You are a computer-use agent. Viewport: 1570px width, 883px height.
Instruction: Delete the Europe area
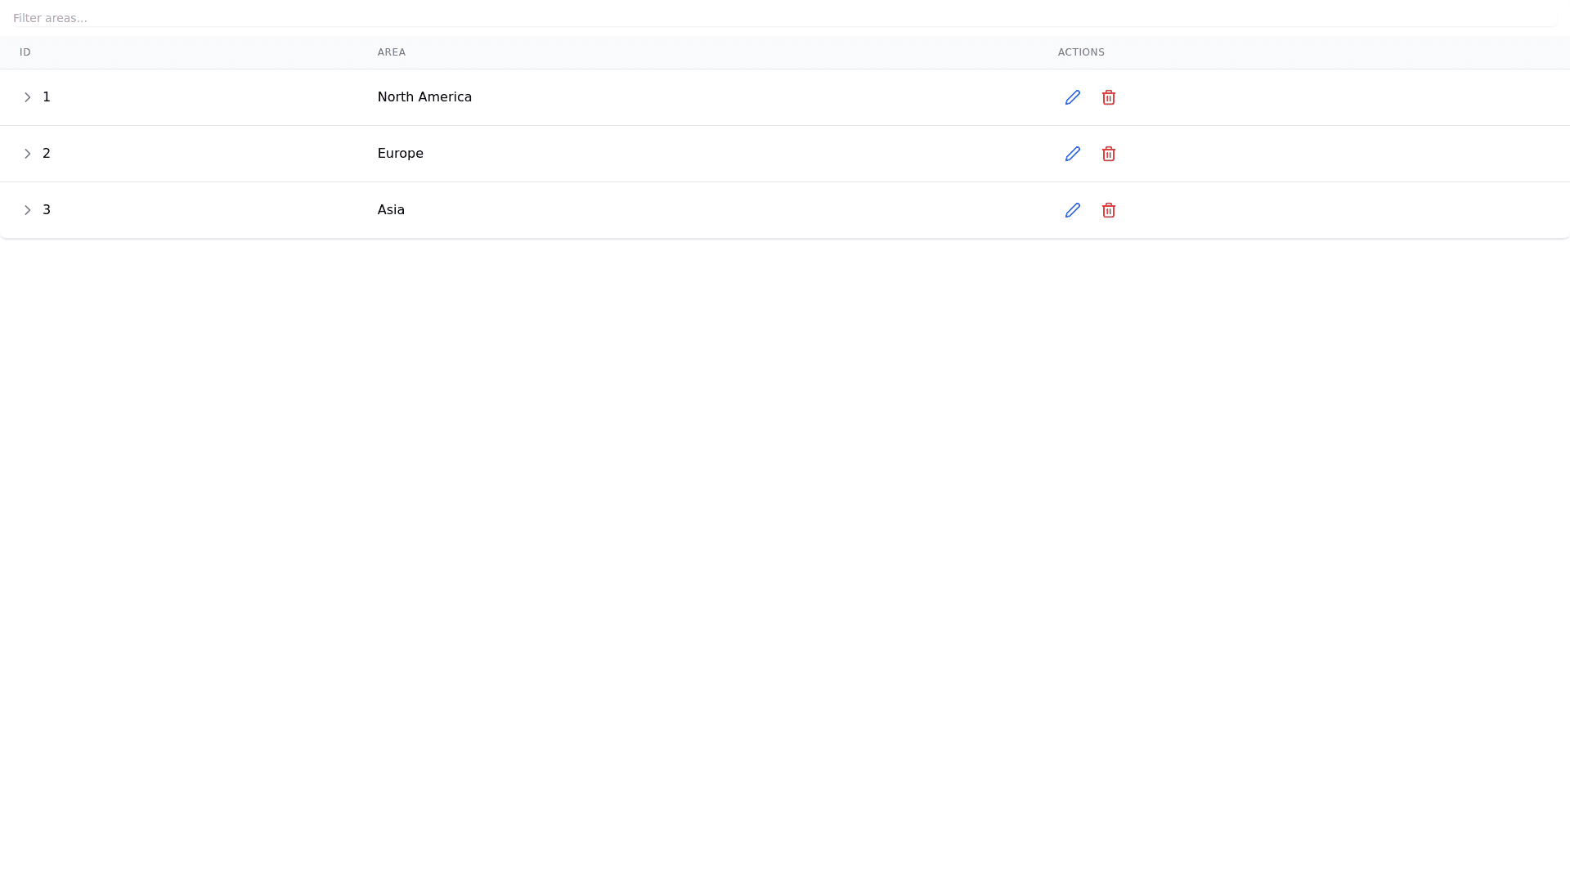click(1108, 154)
